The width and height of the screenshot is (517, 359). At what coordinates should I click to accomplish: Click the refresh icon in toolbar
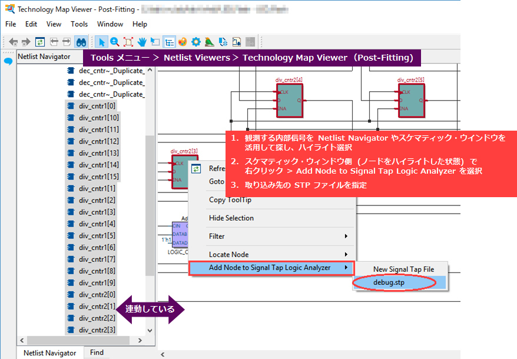40,42
